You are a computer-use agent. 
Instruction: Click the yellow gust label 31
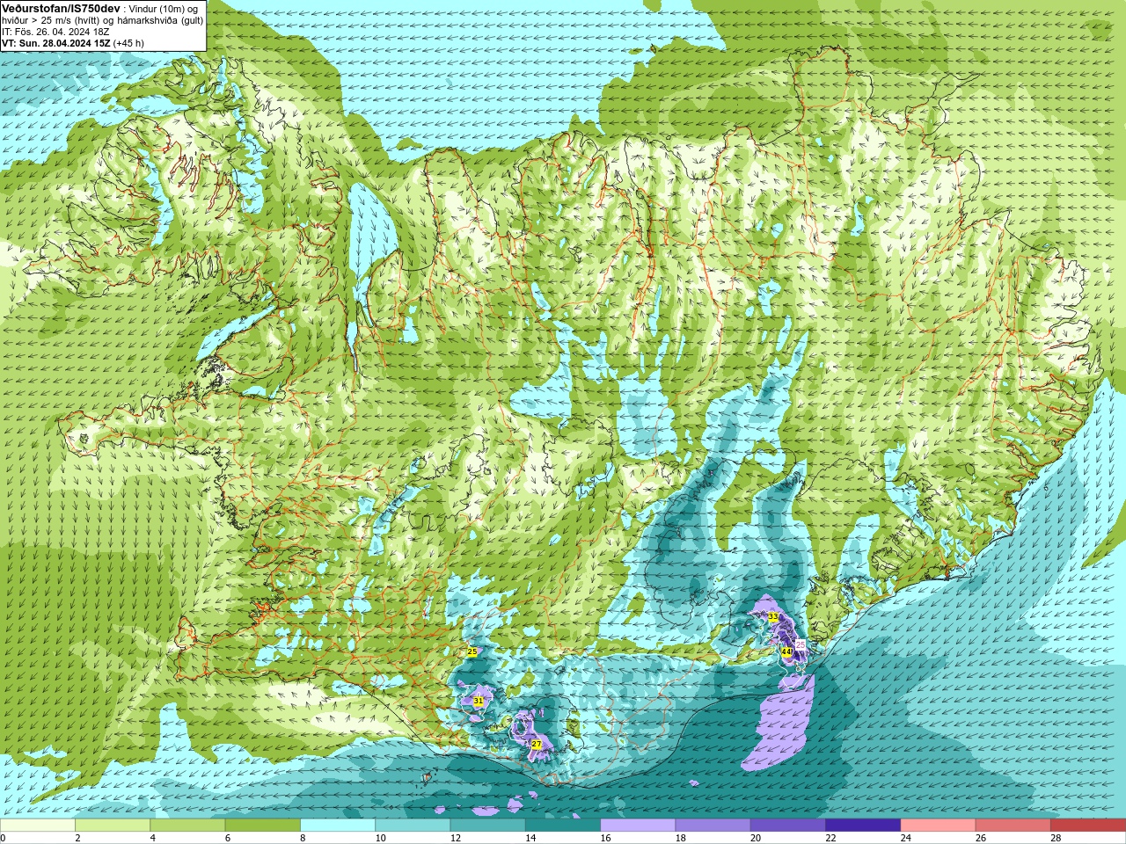tap(478, 701)
